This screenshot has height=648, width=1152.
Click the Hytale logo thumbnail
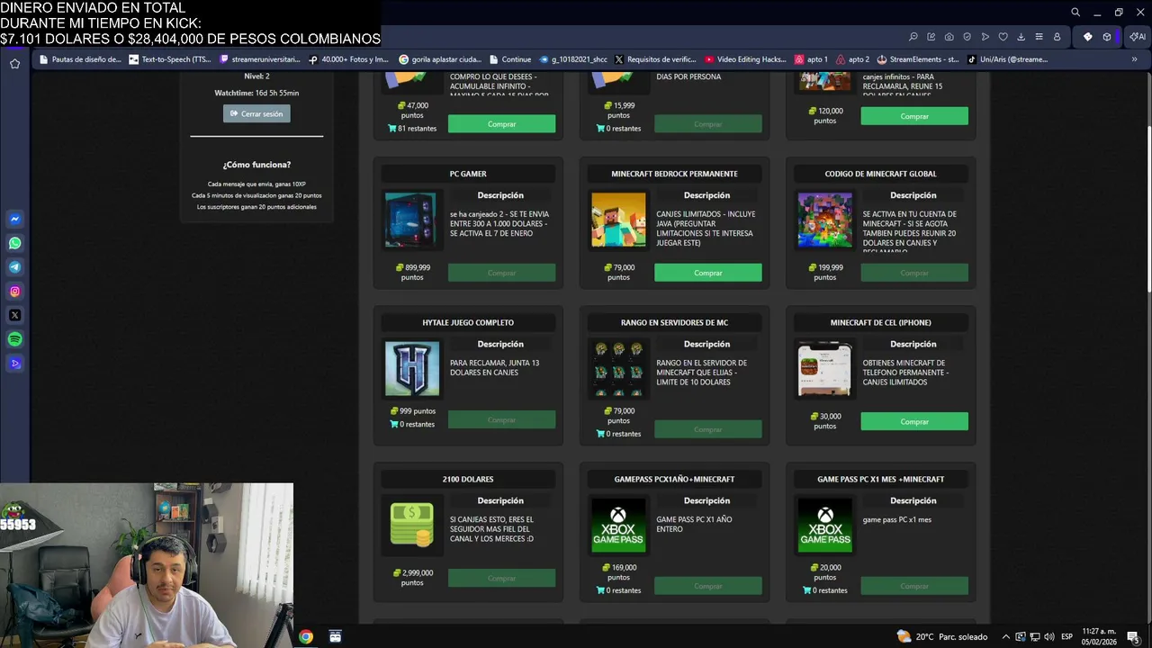click(412, 368)
